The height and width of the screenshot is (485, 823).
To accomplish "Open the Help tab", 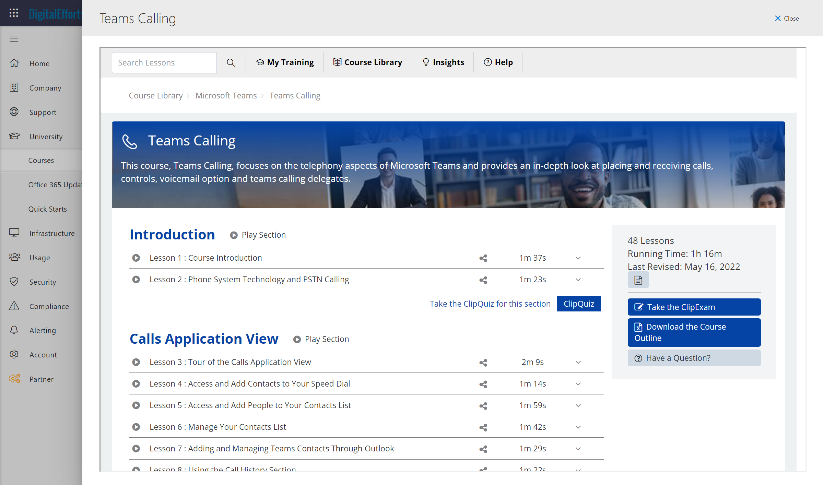I will coord(498,62).
